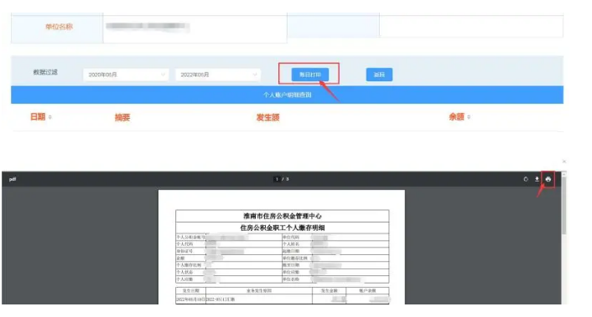Viewport: 592px width, 317px height.
Task: Click the PDF document page preview
Action: 281,247
